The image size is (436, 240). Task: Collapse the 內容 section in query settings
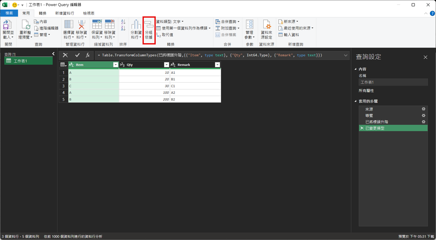click(x=356, y=69)
